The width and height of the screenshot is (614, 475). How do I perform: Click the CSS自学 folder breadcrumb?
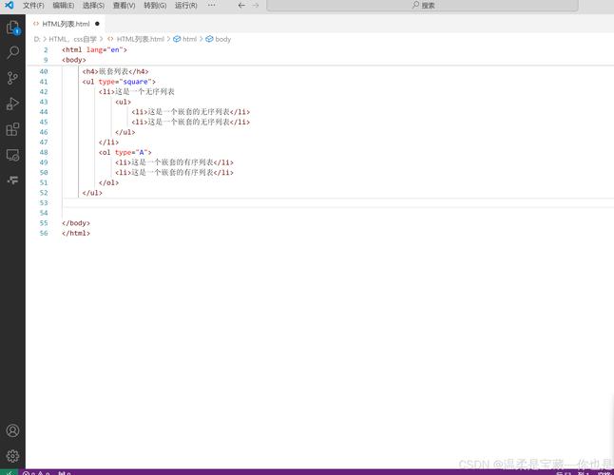(x=73, y=39)
